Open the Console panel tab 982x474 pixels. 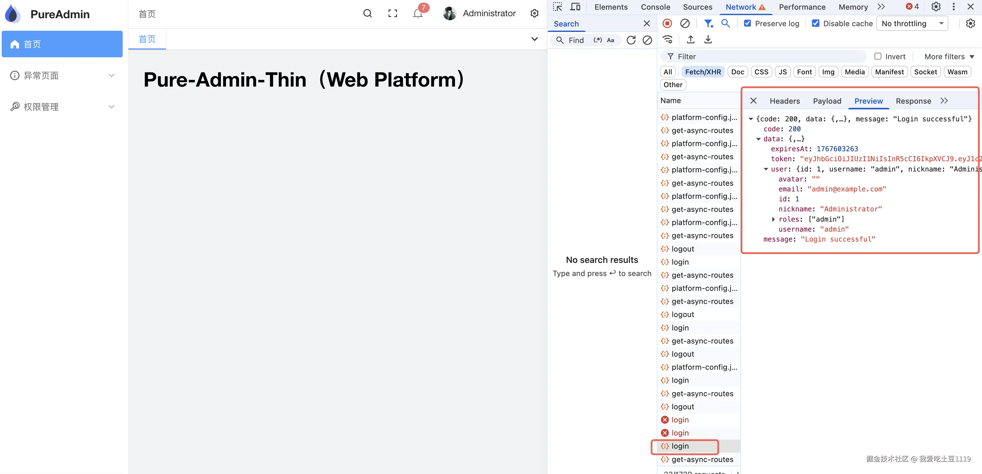(x=655, y=7)
